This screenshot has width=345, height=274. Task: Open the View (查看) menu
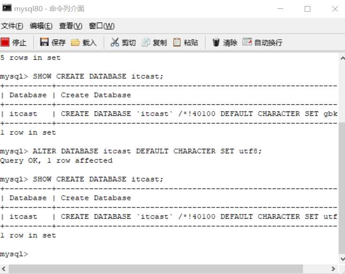click(x=71, y=26)
